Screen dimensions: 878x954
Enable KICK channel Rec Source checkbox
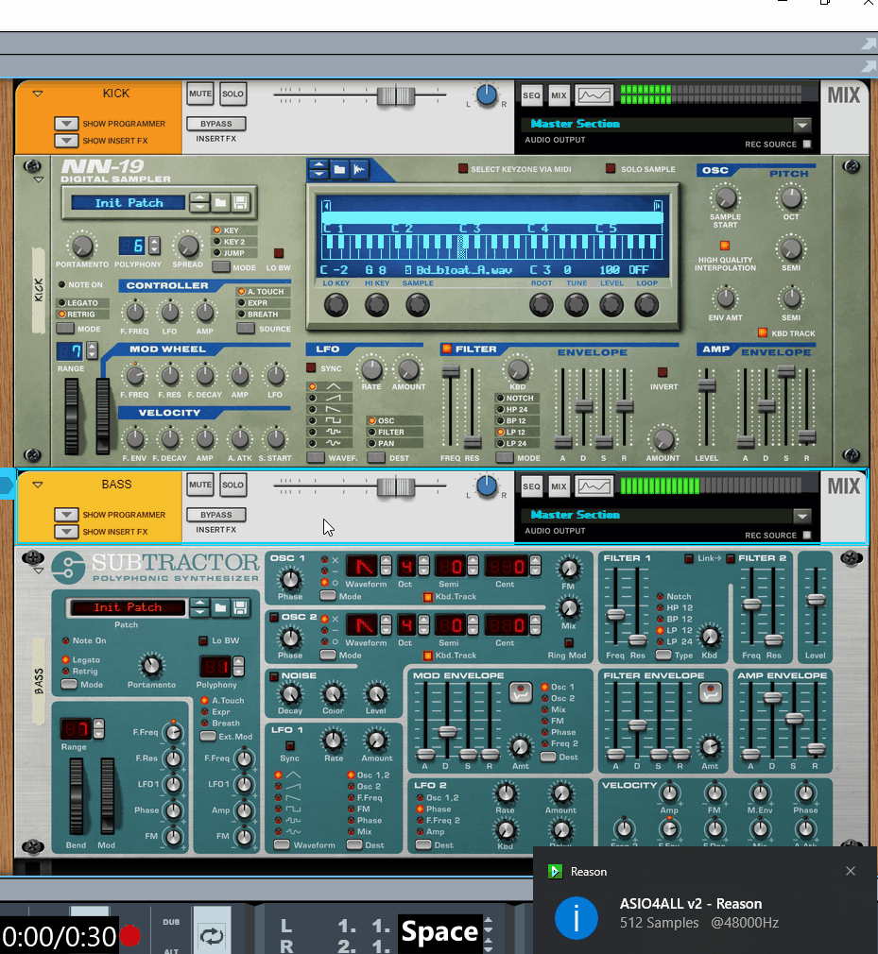[x=807, y=145]
